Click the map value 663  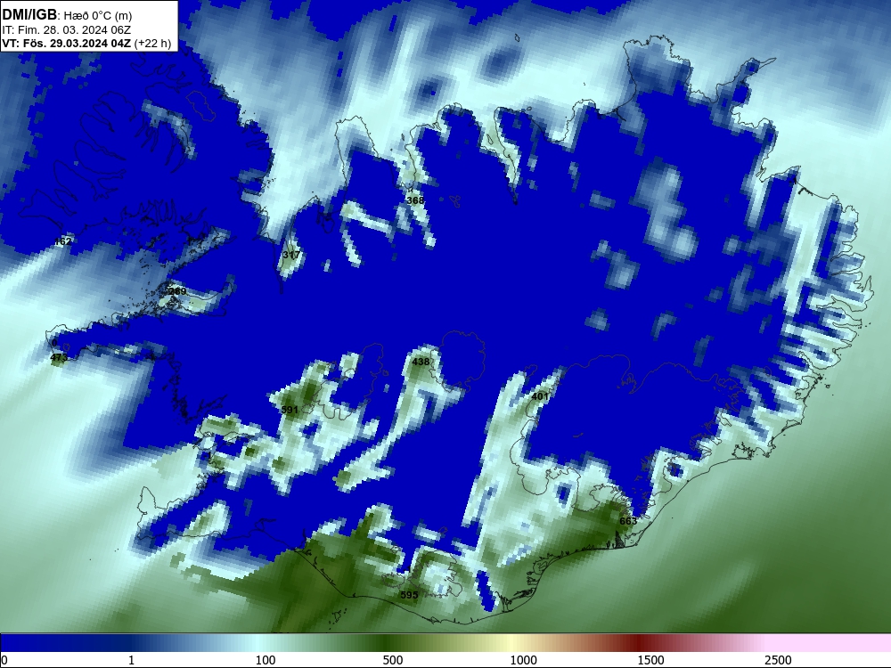coord(628,521)
